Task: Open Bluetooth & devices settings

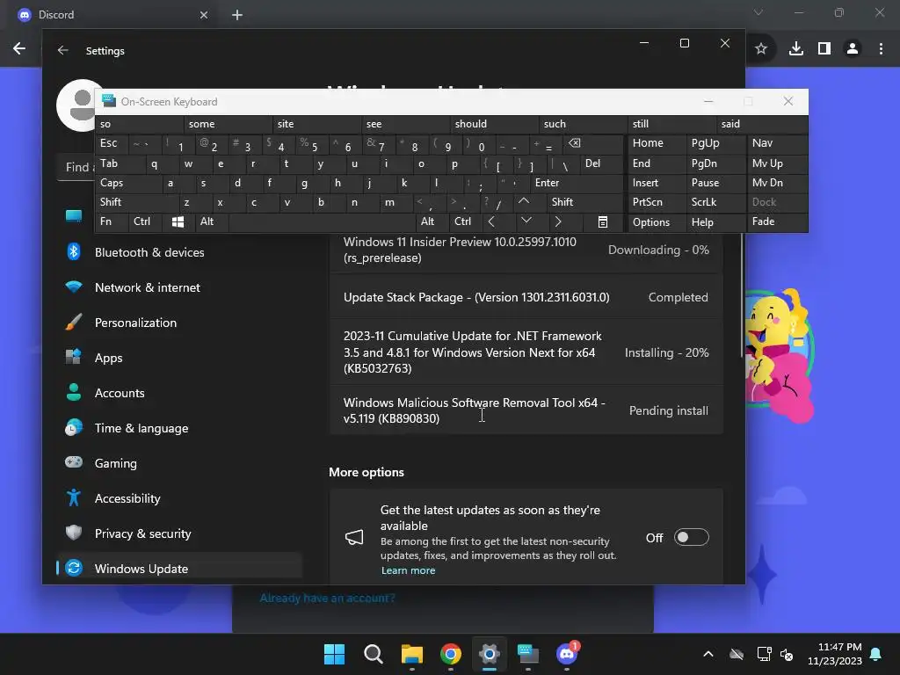Action: (x=179, y=252)
